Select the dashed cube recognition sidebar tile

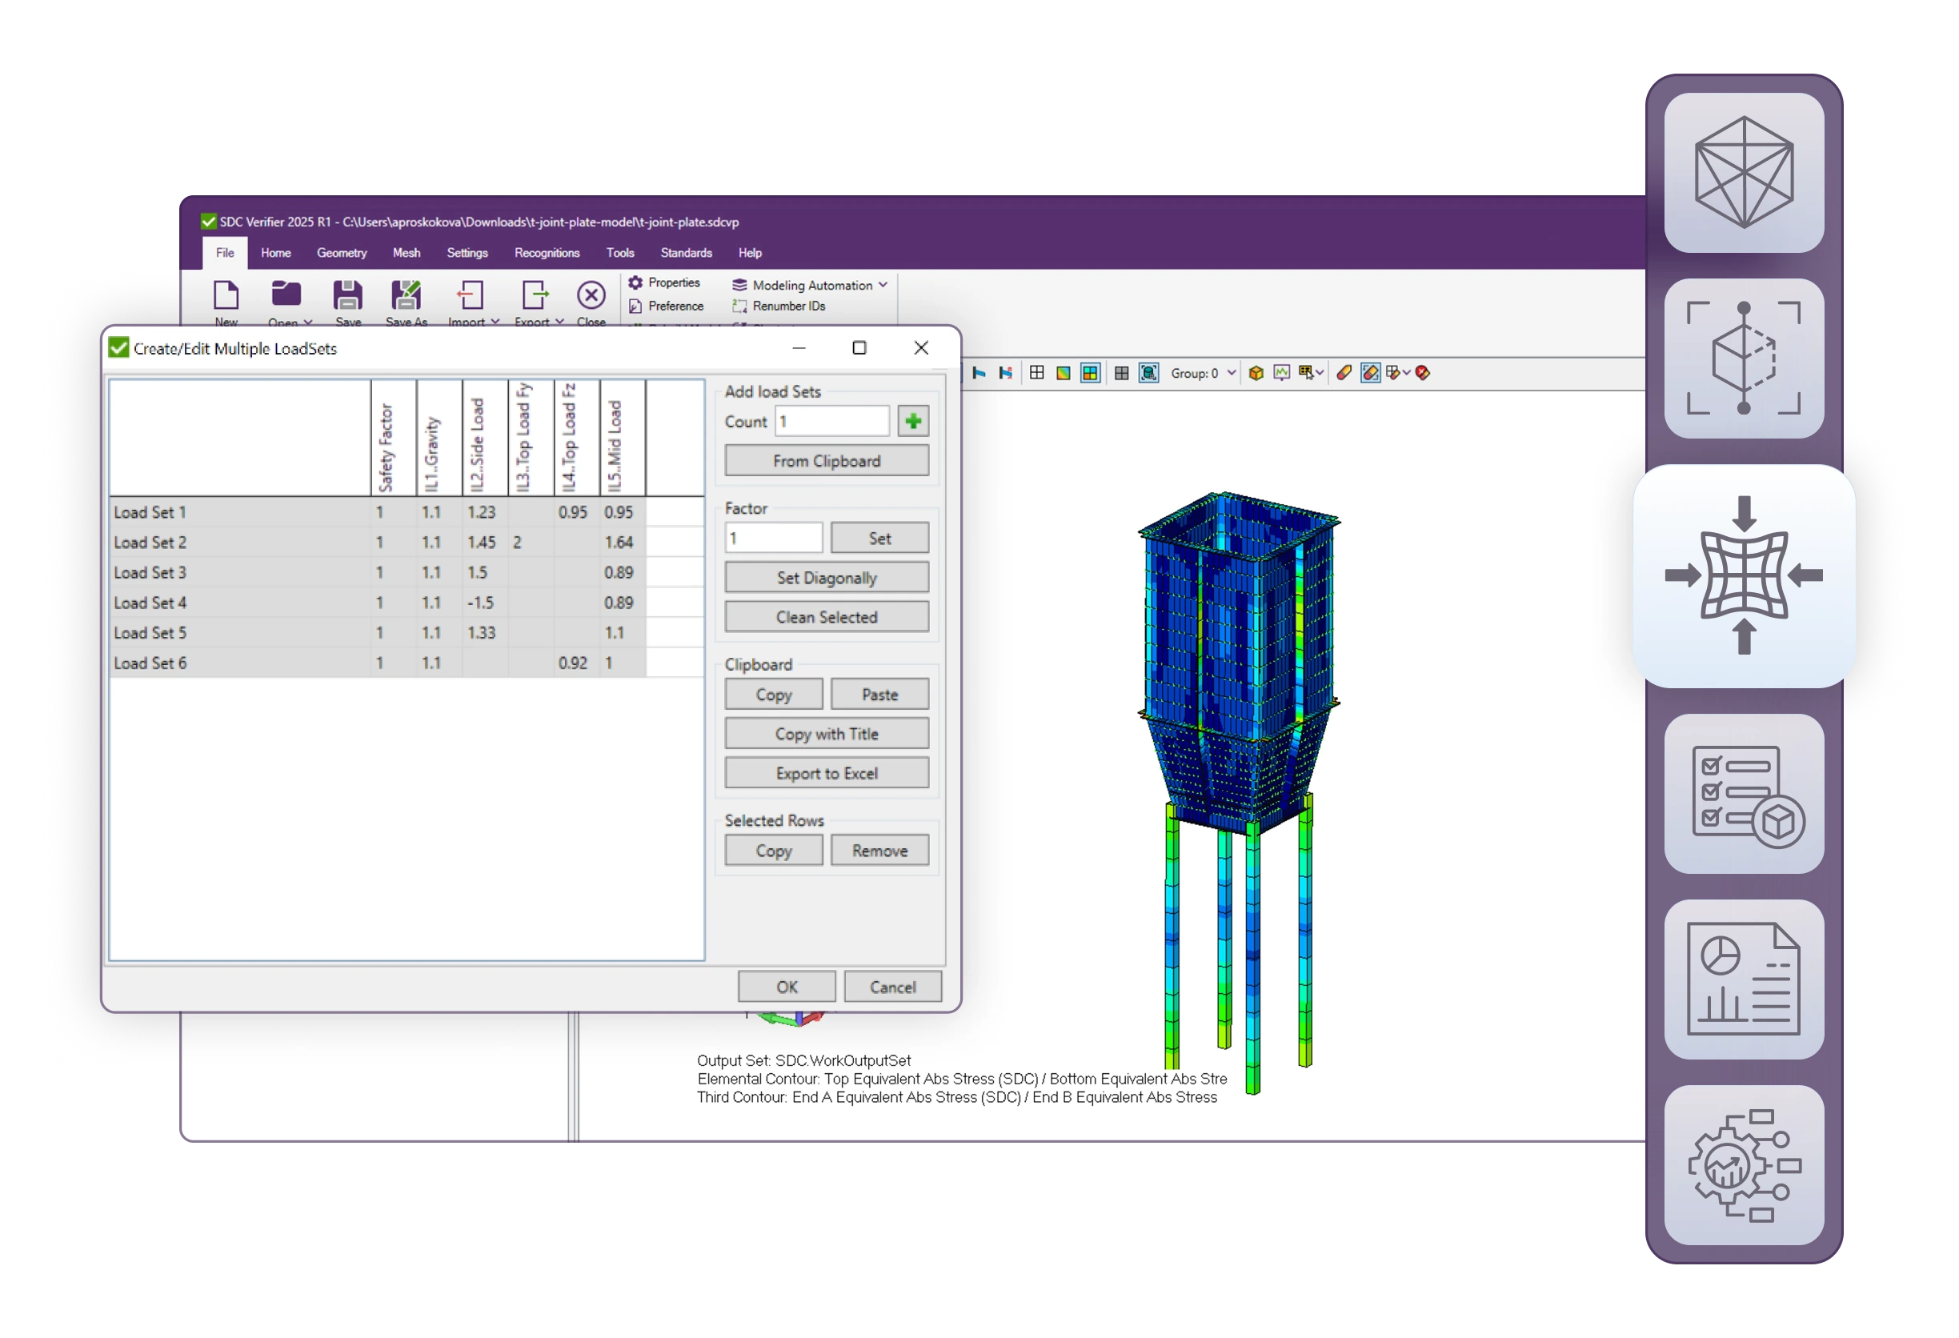click(x=1743, y=359)
